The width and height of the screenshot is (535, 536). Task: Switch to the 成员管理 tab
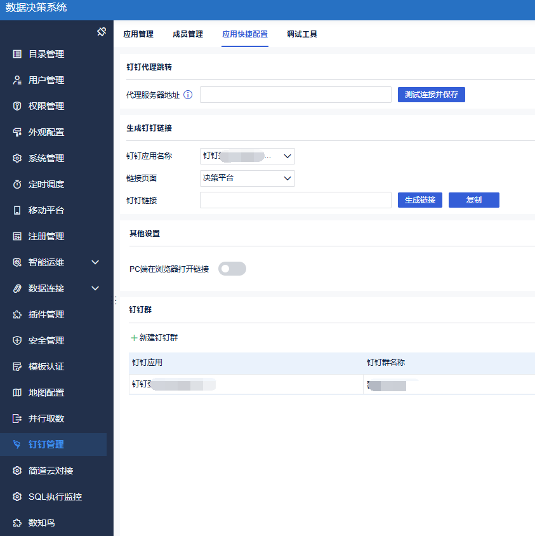(x=188, y=34)
